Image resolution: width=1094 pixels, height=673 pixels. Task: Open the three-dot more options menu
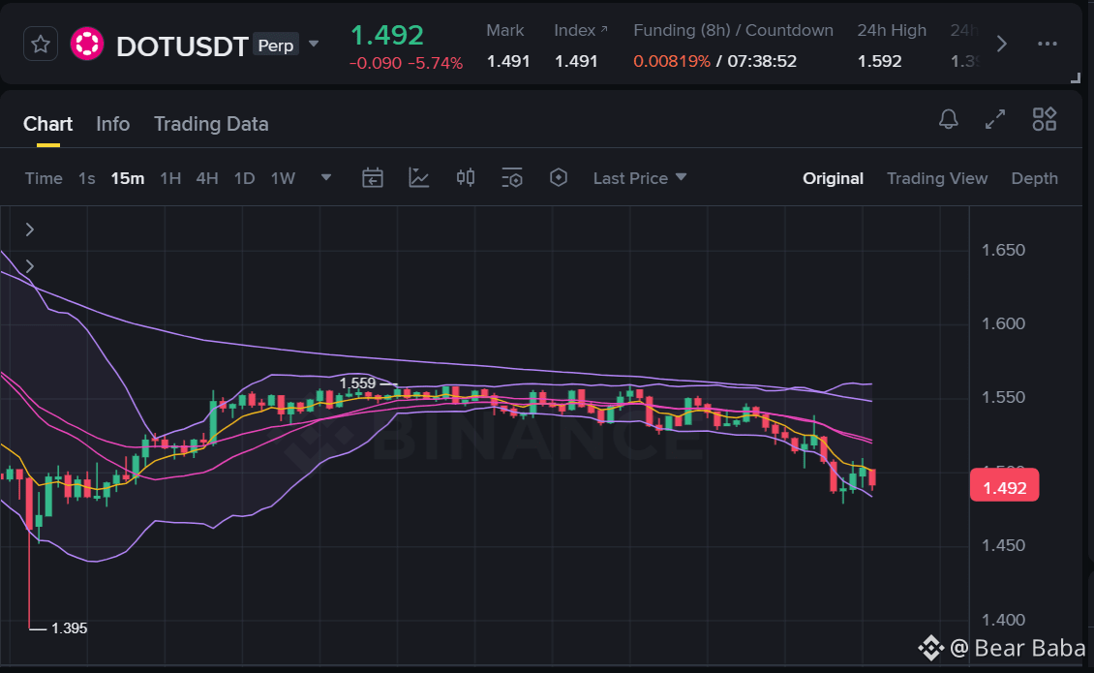coord(1048,44)
